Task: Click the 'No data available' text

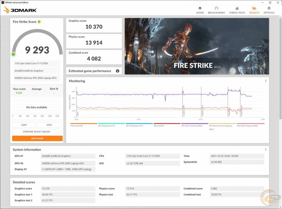Action: (x=37, y=107)
